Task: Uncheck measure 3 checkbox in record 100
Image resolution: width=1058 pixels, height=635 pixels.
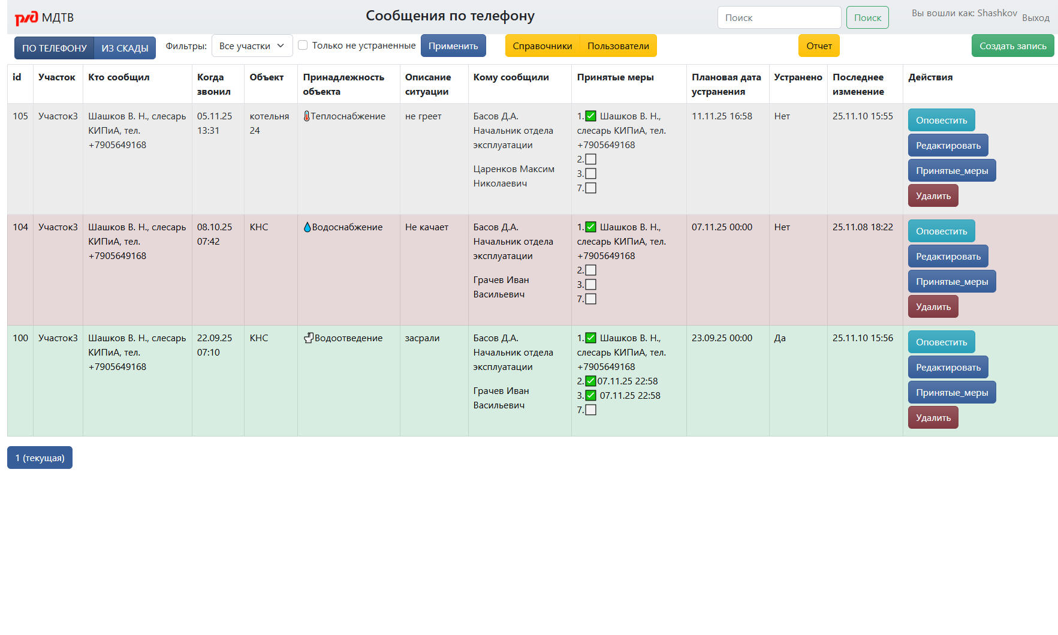Action: pyautogui.click(x=590, y=396)
